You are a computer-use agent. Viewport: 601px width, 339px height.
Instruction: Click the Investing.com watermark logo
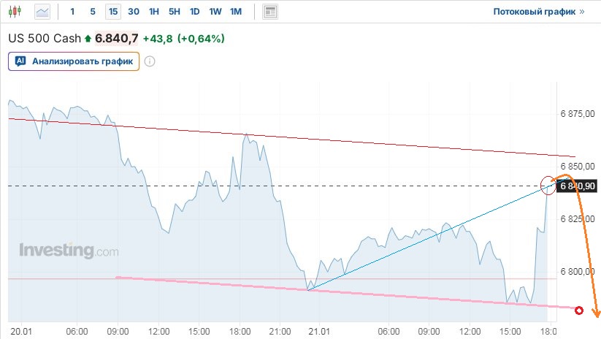click(68, 251)
